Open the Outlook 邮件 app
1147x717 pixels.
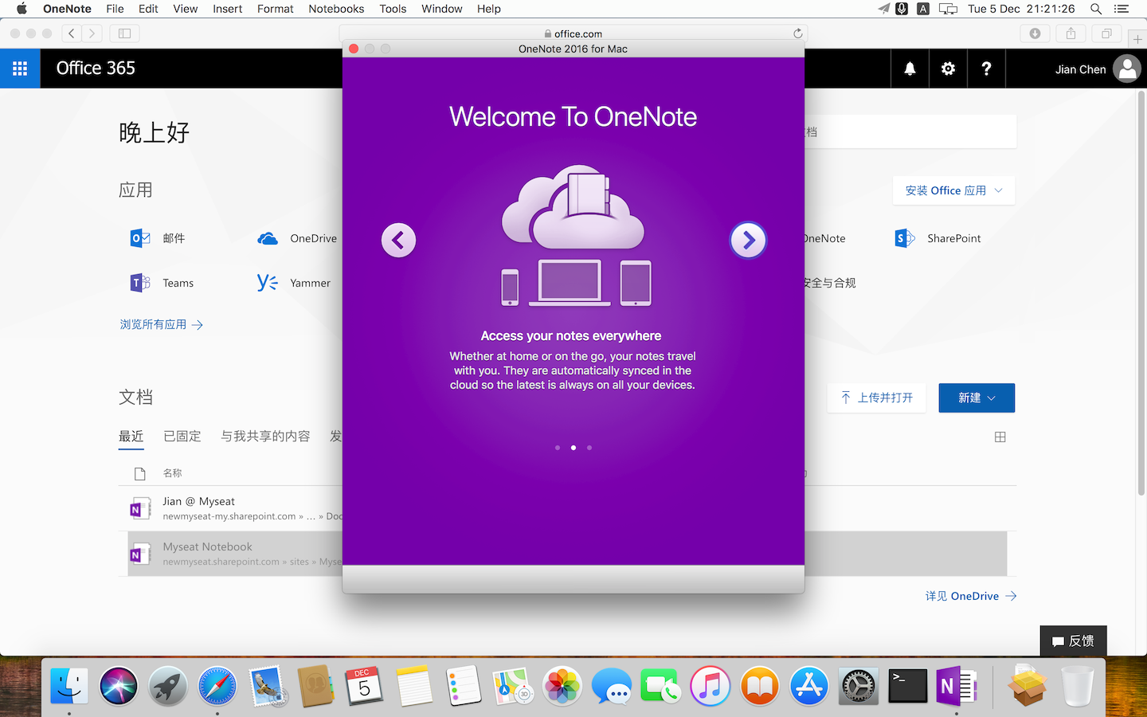pos(158,238)
